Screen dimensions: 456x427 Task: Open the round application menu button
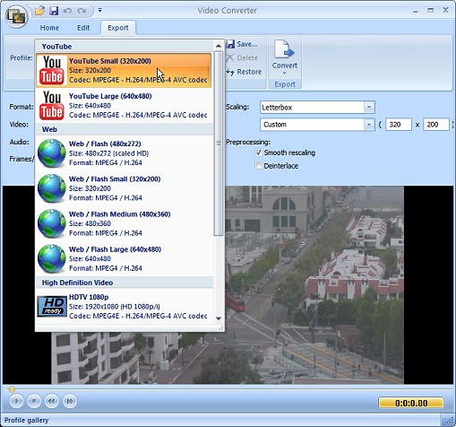pos(17,16)
